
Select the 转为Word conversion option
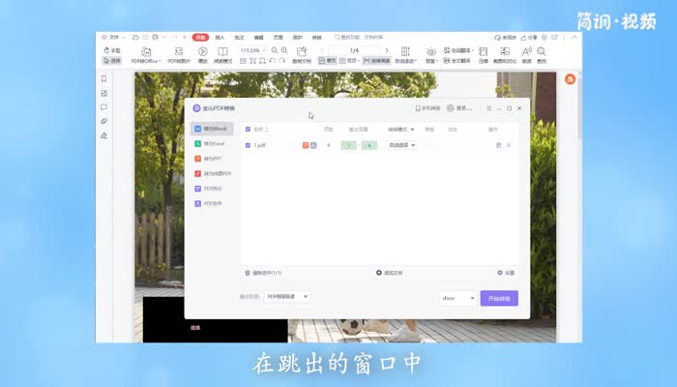[212, 128]
